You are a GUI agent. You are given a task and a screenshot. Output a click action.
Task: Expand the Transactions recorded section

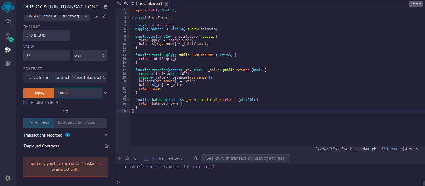coord(106,135)
